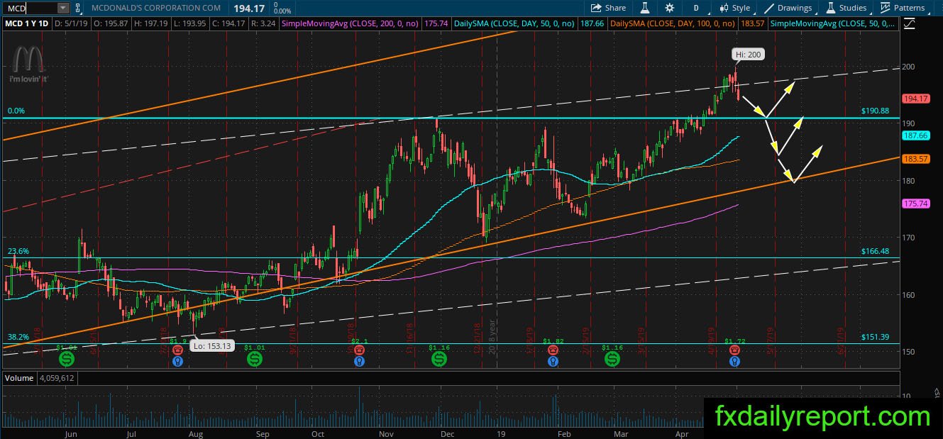Click the April $1.72 earnings phone icon
This screenshot has height=439, width=943.
[737, 350]
